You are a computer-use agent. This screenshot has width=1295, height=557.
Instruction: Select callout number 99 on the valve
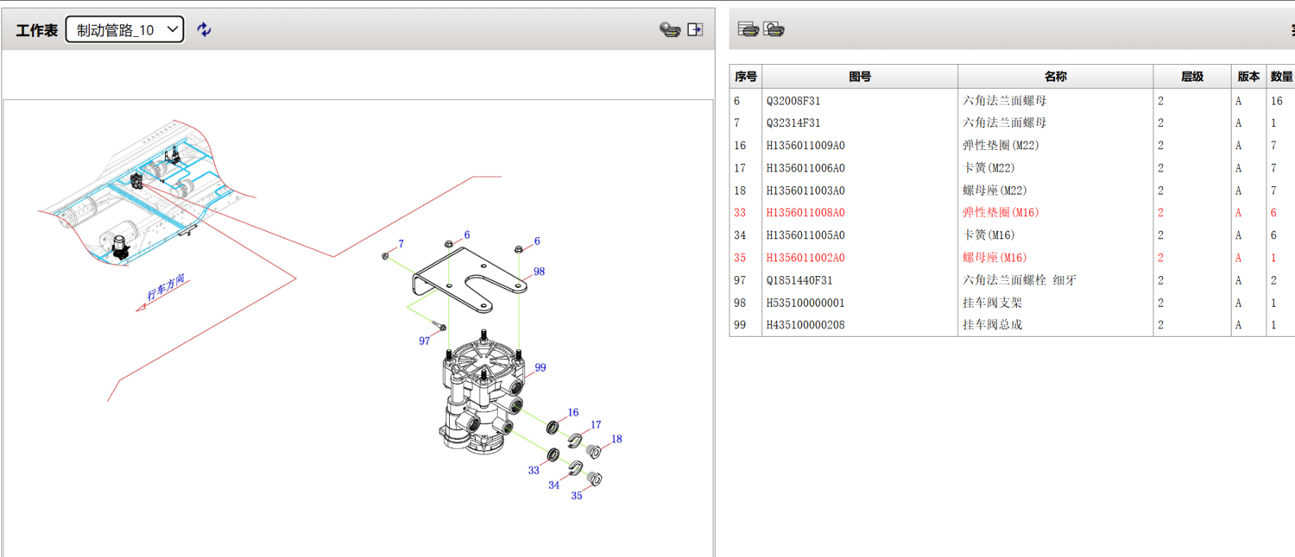pos(540,368)
